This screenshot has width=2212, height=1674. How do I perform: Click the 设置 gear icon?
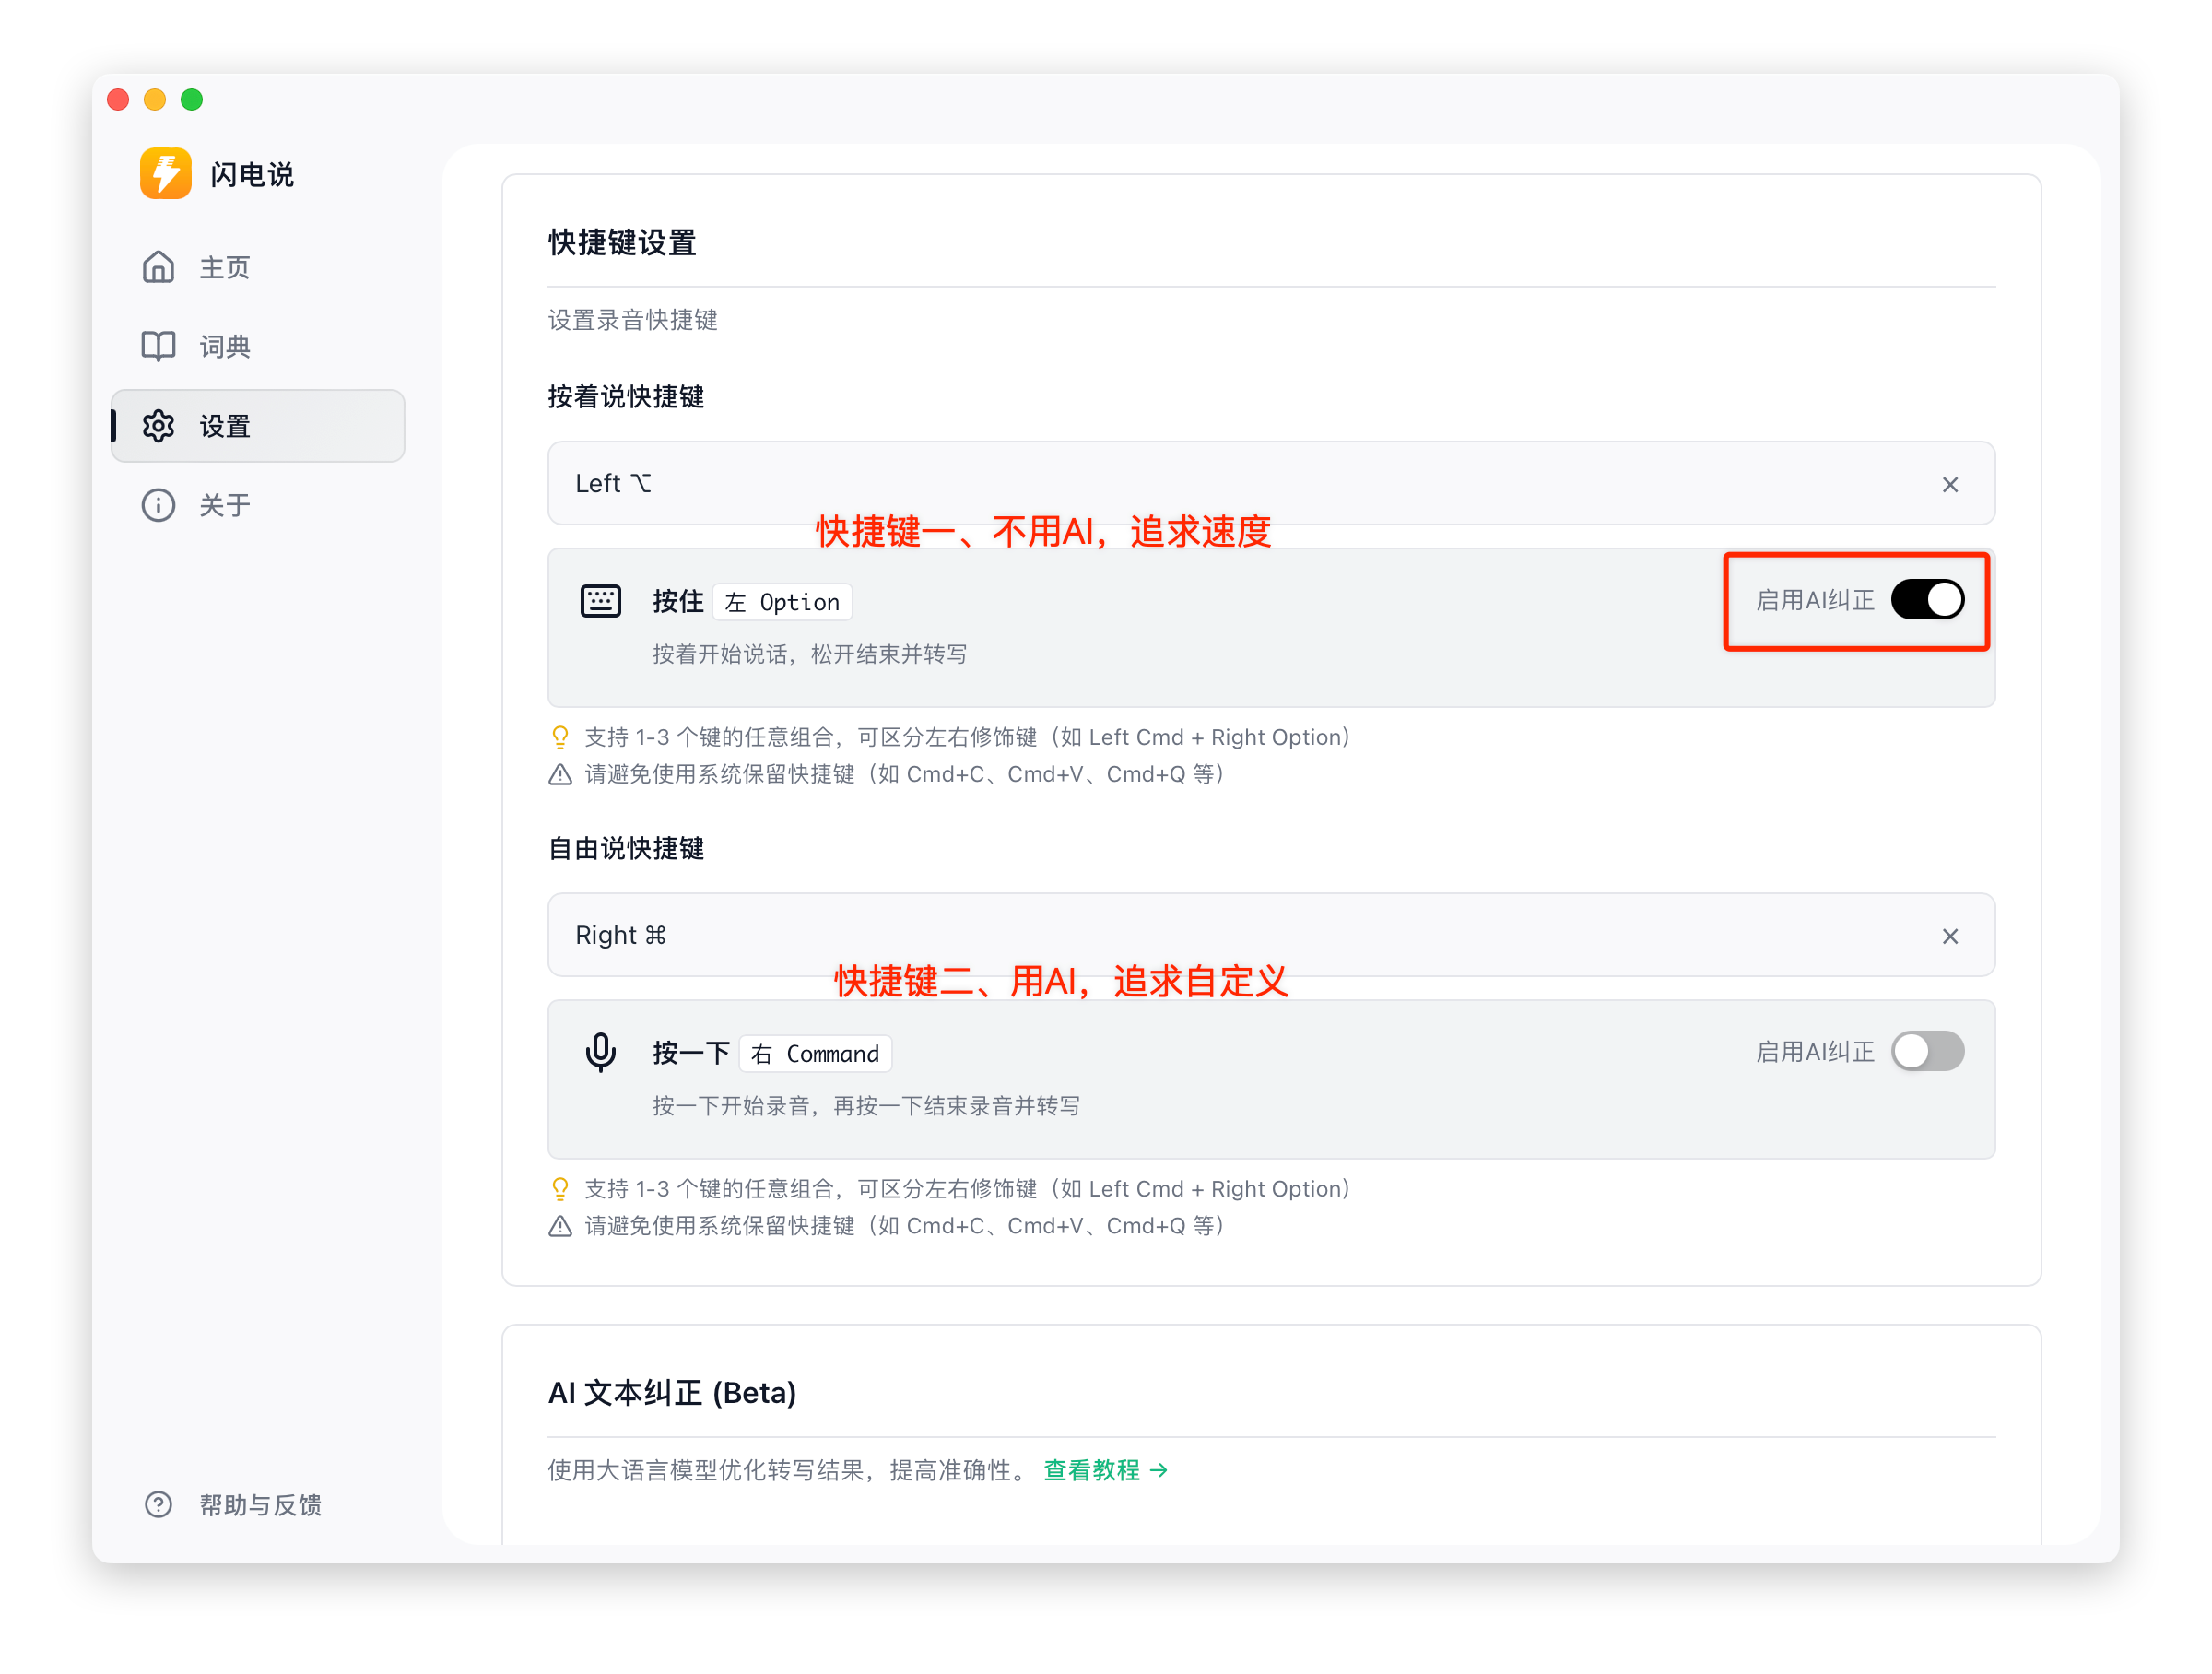click(158, 427)
